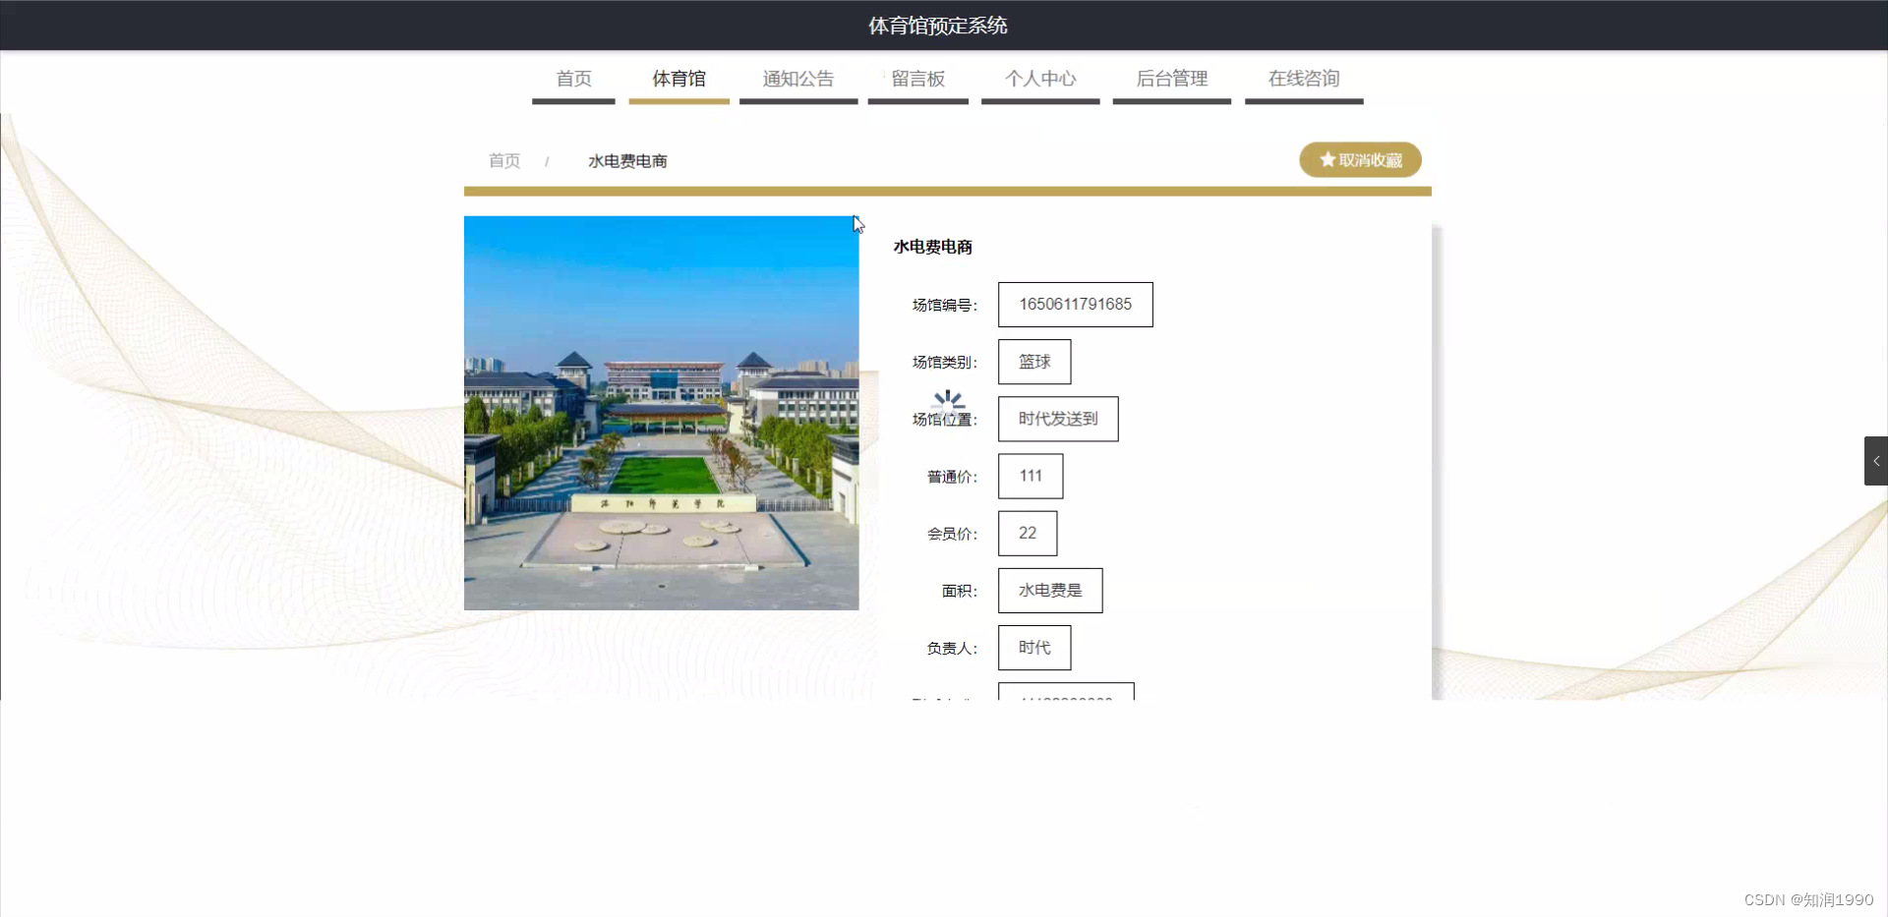Click the 篮球 category field
1888x917 pixels.
(x=1033, y=362)
